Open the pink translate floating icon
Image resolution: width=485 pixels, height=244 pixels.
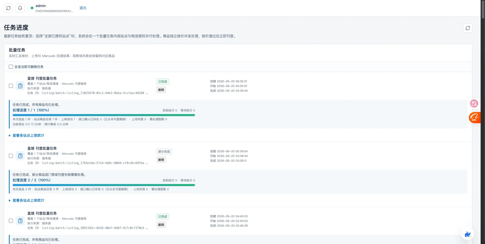click(x=474, y=103)
